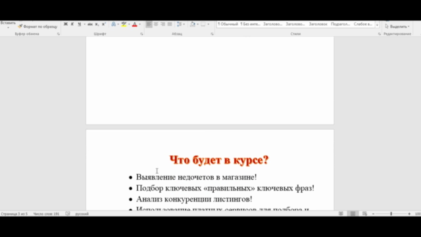Click the line Подбор ключевых «правильных» ключевых фраз!
This screenshot has width=421, height=237.
pos(225,188)
